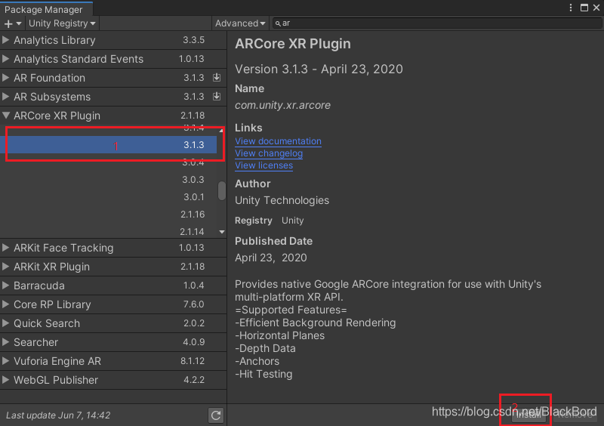Expand the Analytics Library package

(5, 40)
